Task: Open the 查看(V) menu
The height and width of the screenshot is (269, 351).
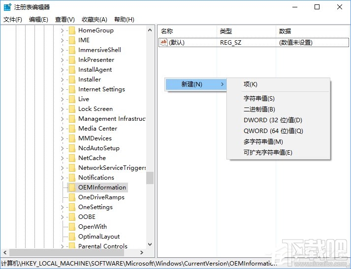Action: point(64,20)
